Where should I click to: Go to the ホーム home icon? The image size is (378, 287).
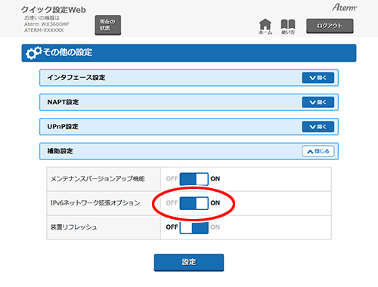click(265, 26)
